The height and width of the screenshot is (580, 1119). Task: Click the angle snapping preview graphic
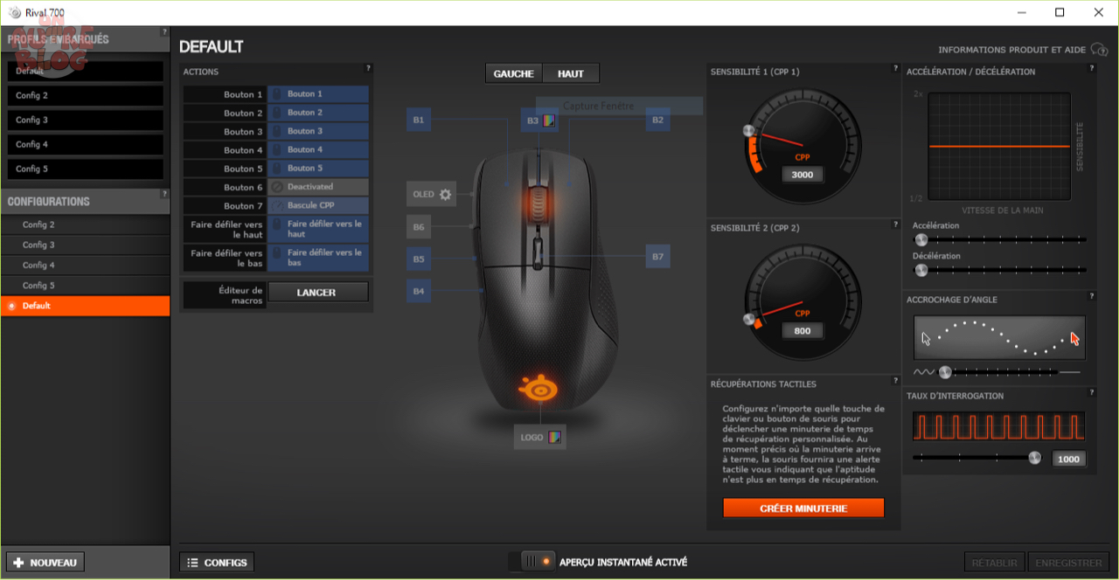999,338
